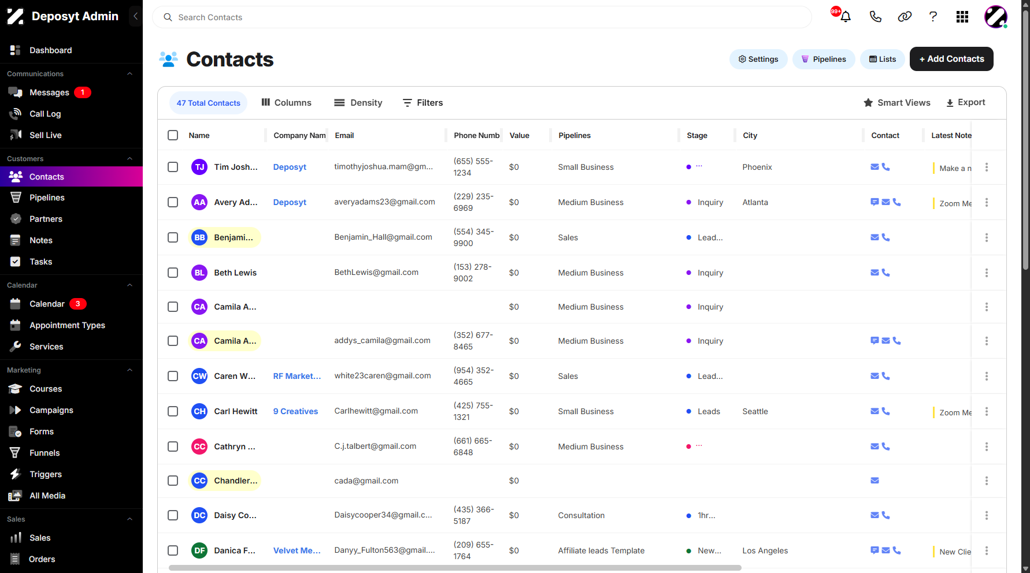
Task: Open the notifications bell
Action: 845,17
